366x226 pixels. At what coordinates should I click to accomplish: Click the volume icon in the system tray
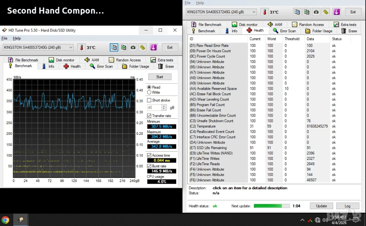pyautogui.click(x=325, y=220)
